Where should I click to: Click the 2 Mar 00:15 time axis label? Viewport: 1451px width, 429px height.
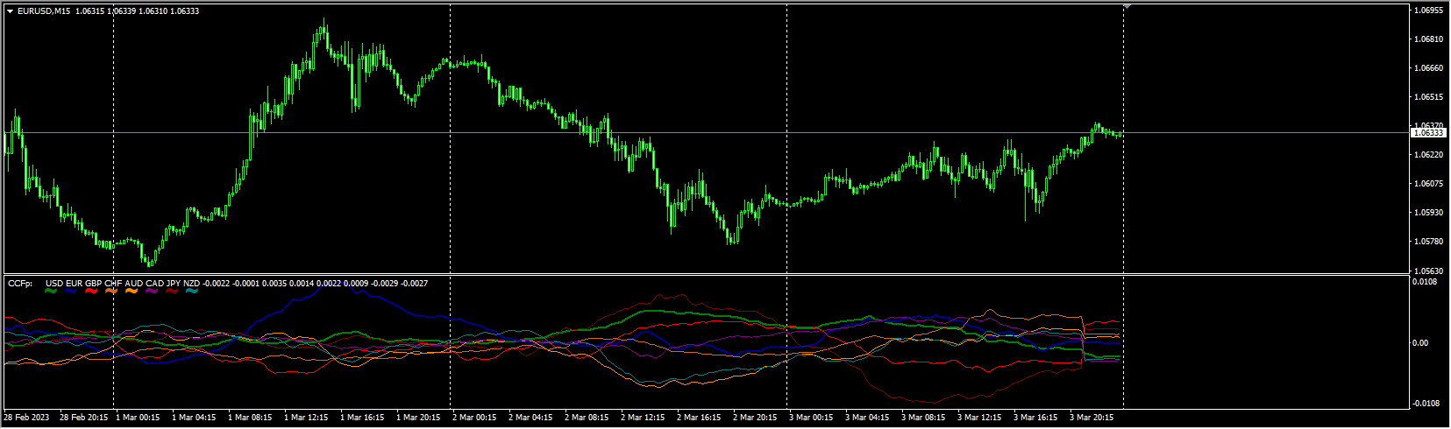click(474, 418)
